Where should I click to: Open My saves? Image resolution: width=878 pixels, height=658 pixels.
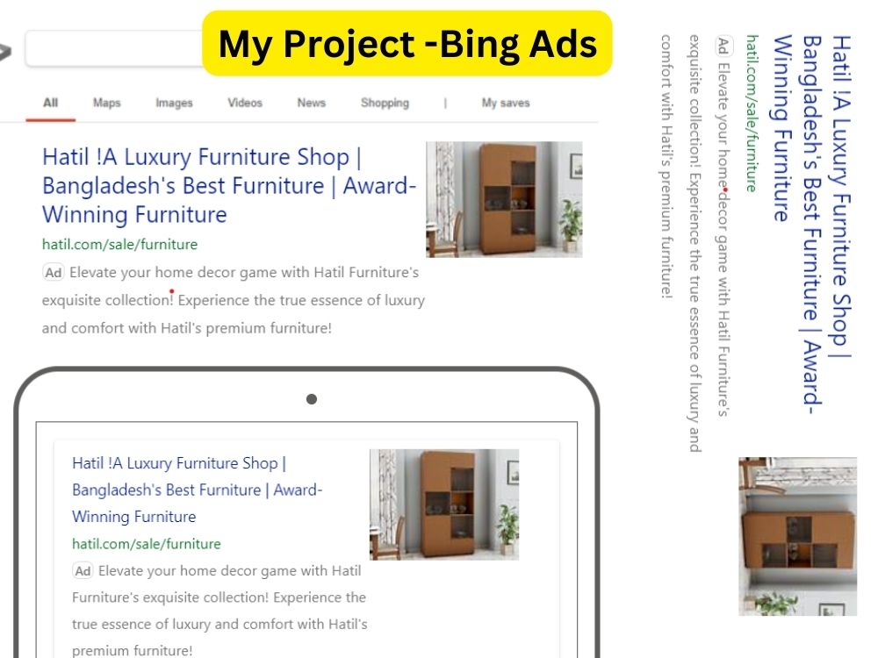[x=506, y=103]
